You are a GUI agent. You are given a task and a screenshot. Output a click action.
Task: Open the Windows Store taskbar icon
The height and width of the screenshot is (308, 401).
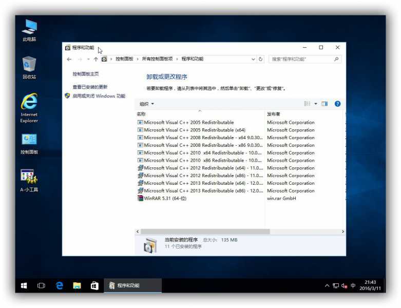click(94, 285)
